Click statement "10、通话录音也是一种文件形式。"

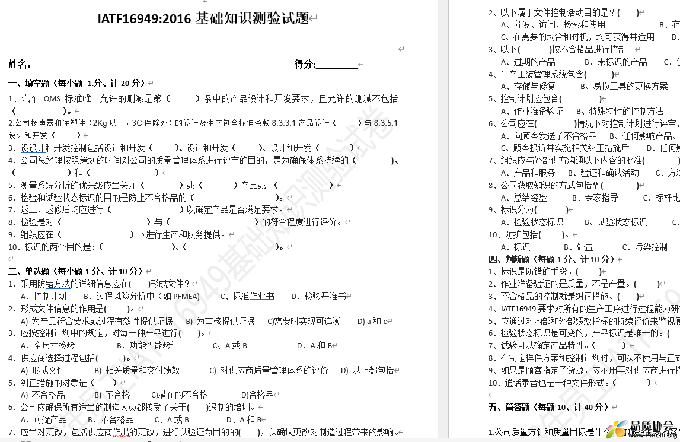pyautogui.click(x=571, y=383)
